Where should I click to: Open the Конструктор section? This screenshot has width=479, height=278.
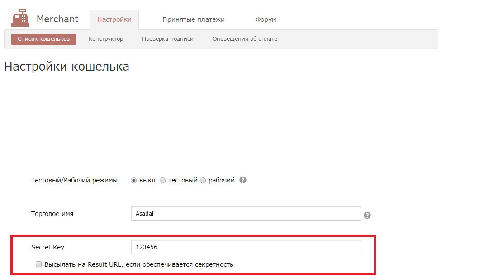click(x=106, y=39)
